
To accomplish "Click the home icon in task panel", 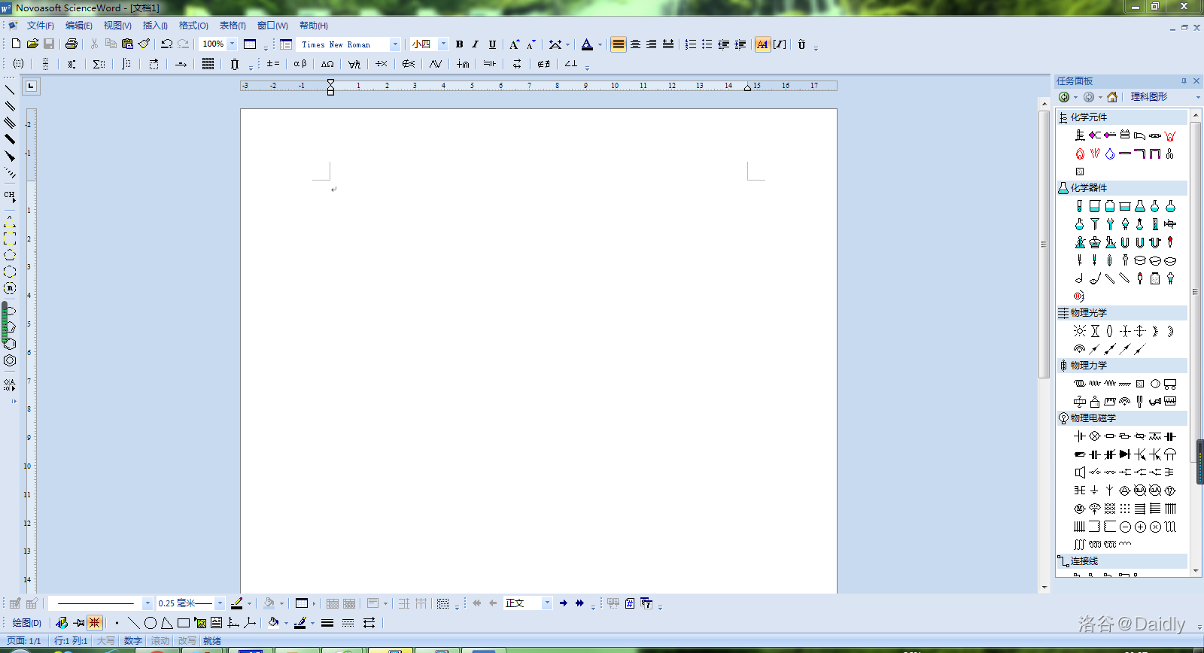I will click(1112, 97).
